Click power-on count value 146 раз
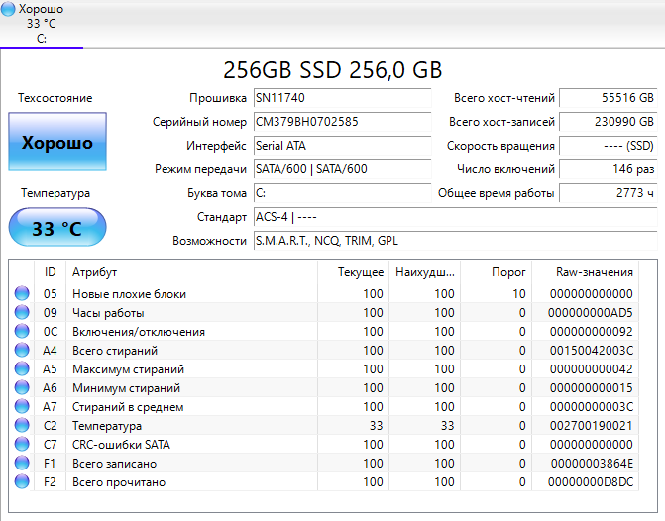Image resolution: width=665 pixels, height=521 pixels. 609,169
